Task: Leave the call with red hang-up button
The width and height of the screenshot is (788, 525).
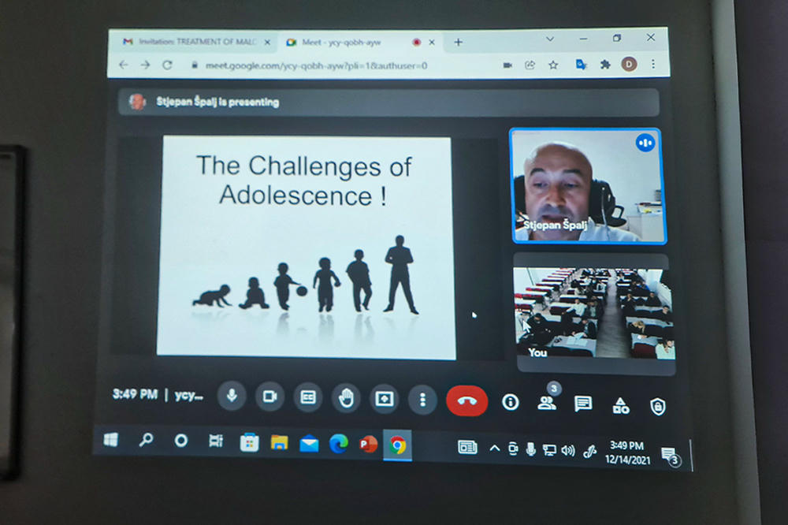Action: click(x=466, y=400)
